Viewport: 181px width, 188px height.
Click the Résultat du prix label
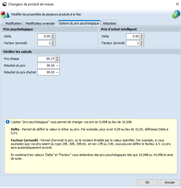pyautogui.click(x=15, y=65)
